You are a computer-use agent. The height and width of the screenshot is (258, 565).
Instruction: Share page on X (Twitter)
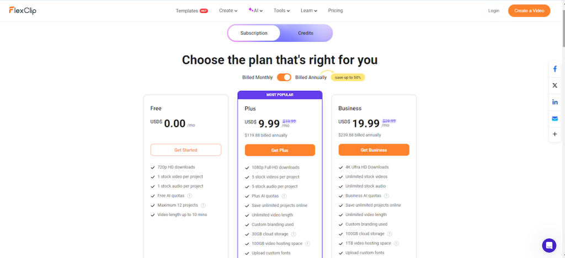tap(555, 85)
